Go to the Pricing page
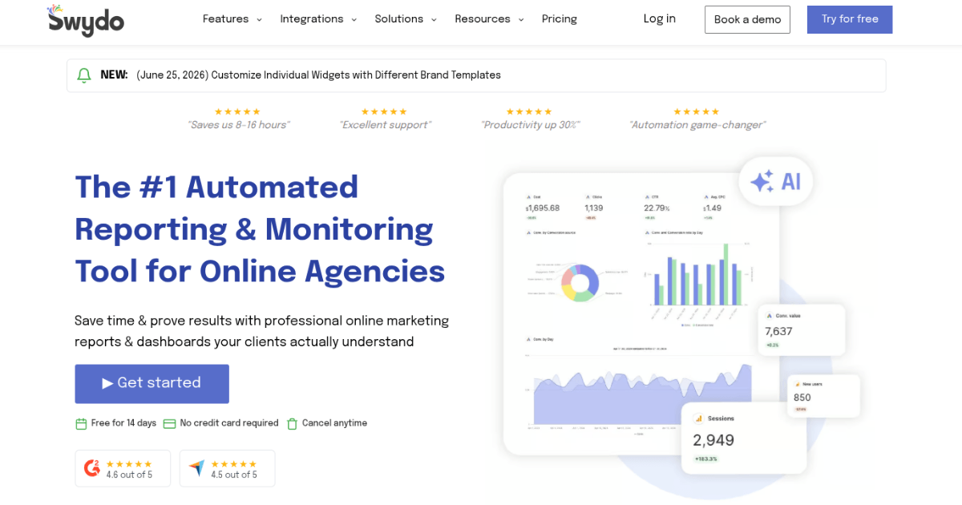Image resolution: width=962 pixels, height=505 pixels. [x=559, y=19]
